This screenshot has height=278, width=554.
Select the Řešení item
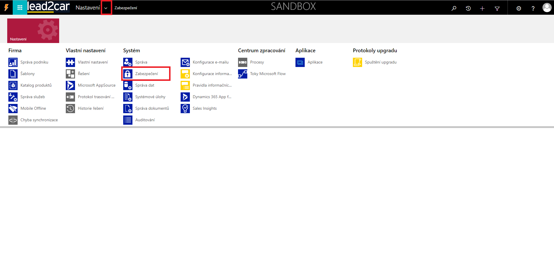(x=84, y=74)
